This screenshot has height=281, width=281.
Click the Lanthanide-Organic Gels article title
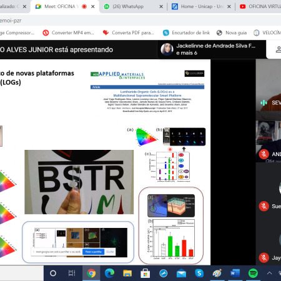click(147, 94)
